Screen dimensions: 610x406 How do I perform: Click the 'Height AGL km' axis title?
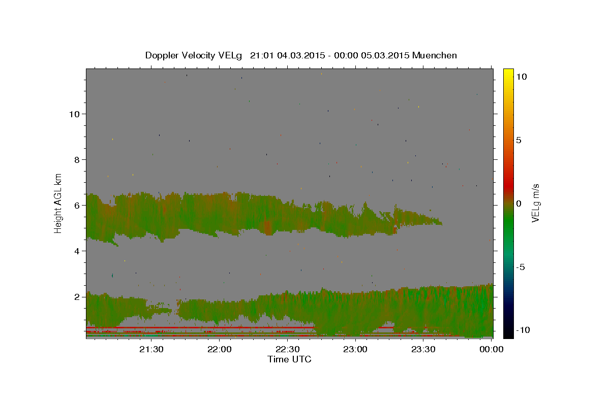point(58,202)
